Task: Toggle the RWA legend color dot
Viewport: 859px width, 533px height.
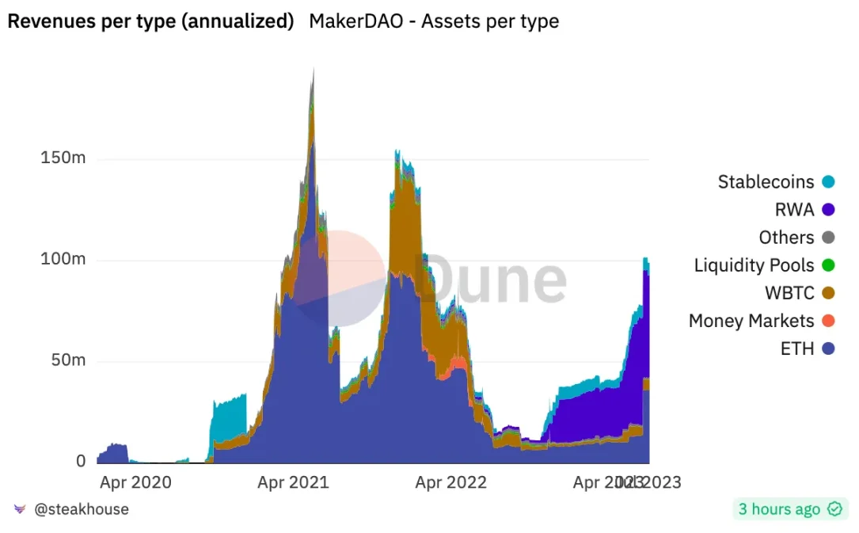Action: (x=828, y=210)
